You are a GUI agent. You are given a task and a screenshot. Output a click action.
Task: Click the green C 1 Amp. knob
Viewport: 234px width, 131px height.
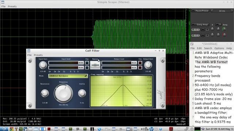pyautogui.click(x=224, y=29)
